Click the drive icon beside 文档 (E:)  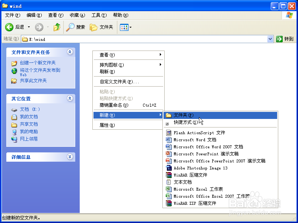(x=14, y=110)
